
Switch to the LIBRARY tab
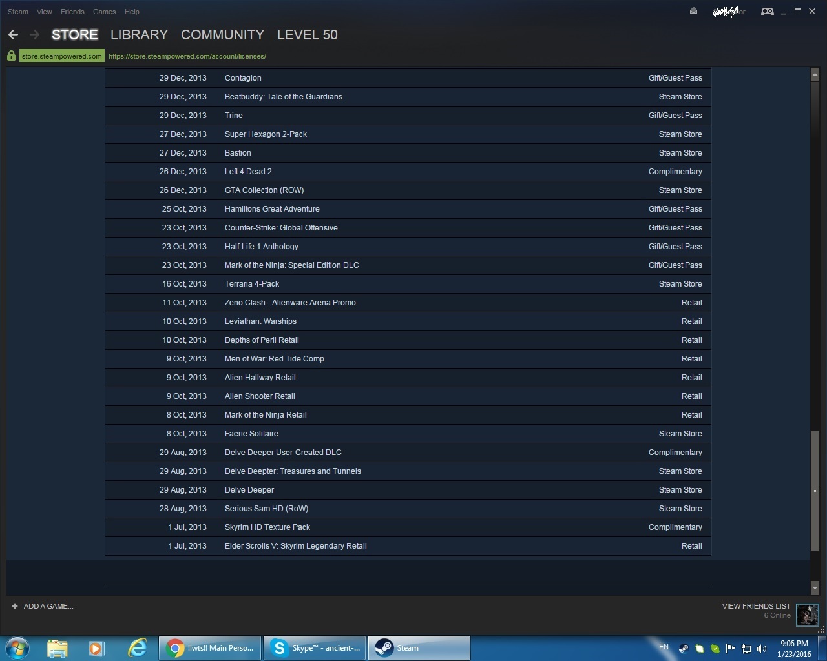(x=139, y=35)
